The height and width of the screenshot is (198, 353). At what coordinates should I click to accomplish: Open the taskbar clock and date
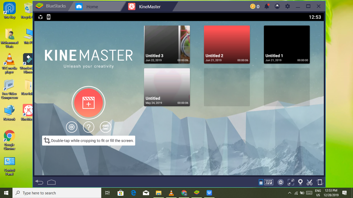tap(331, 193)
